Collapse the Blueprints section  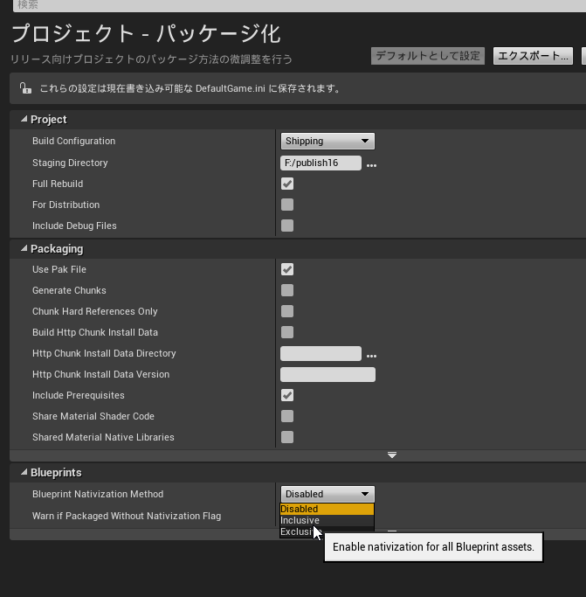[24, 473]
